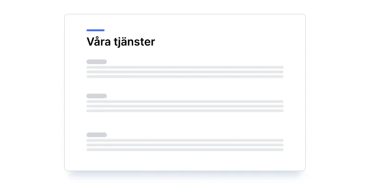Click blank gap between first and second services

pyautogui.click(x=185, y=86)
